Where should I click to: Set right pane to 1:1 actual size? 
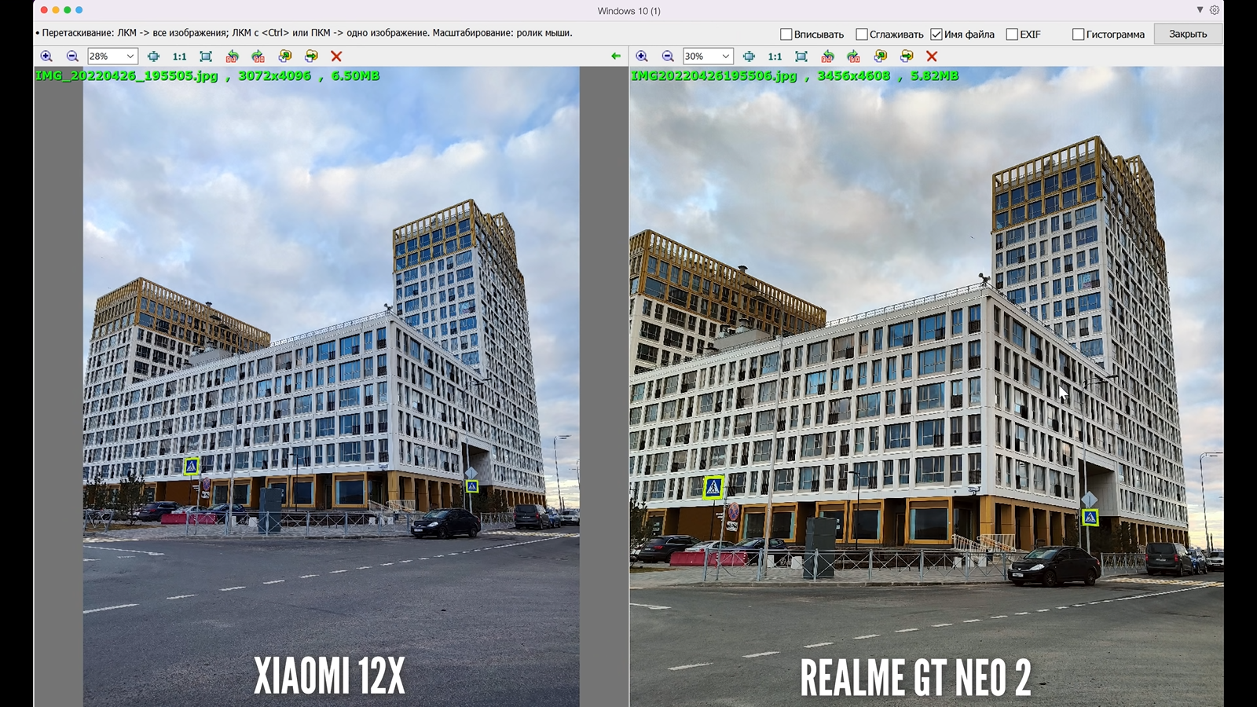(x=775, y=57)
